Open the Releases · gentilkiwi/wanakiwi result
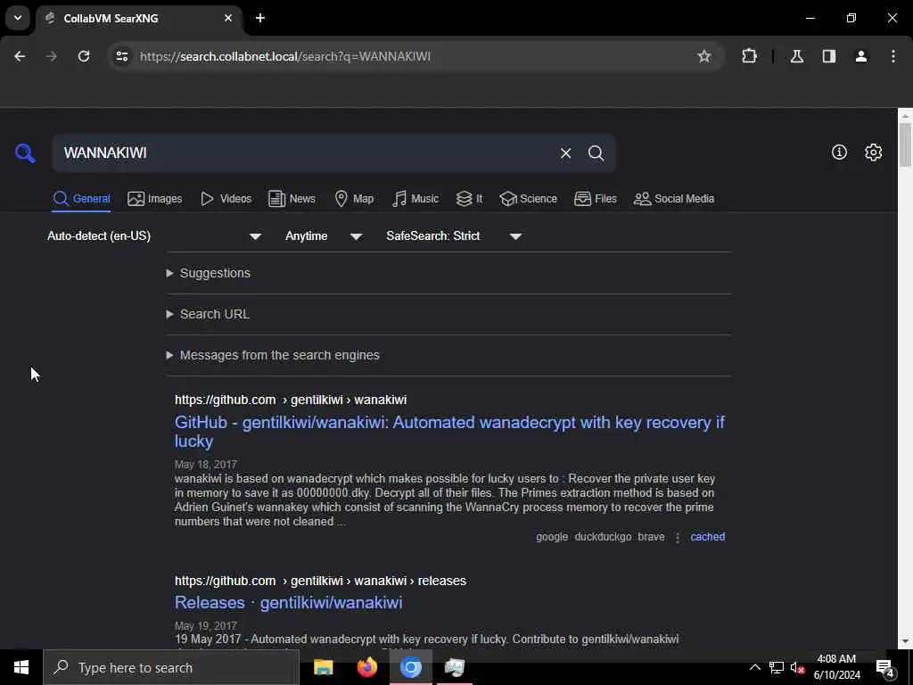 (x=288, y=602)
